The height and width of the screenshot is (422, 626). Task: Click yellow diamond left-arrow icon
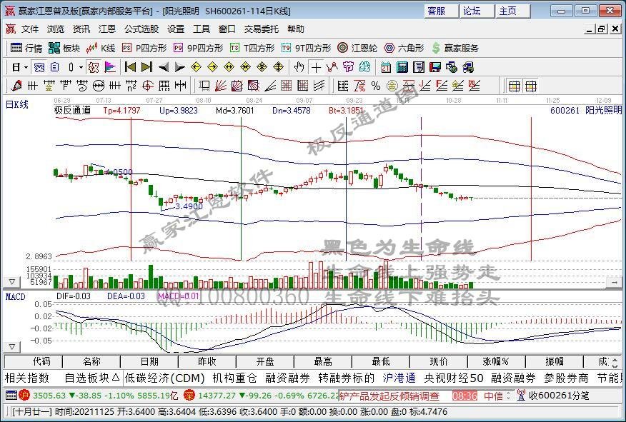[196, 67]
